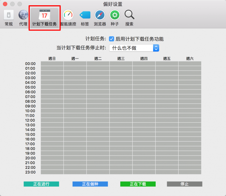Screen dimensions: 226x196
Task: Click the 00:00 row label
Action: (30, 64)
